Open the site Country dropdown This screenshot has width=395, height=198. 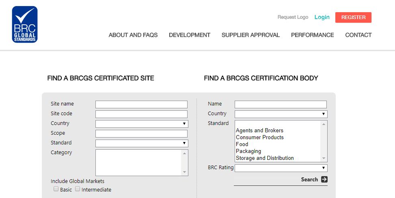pos(142,124)
